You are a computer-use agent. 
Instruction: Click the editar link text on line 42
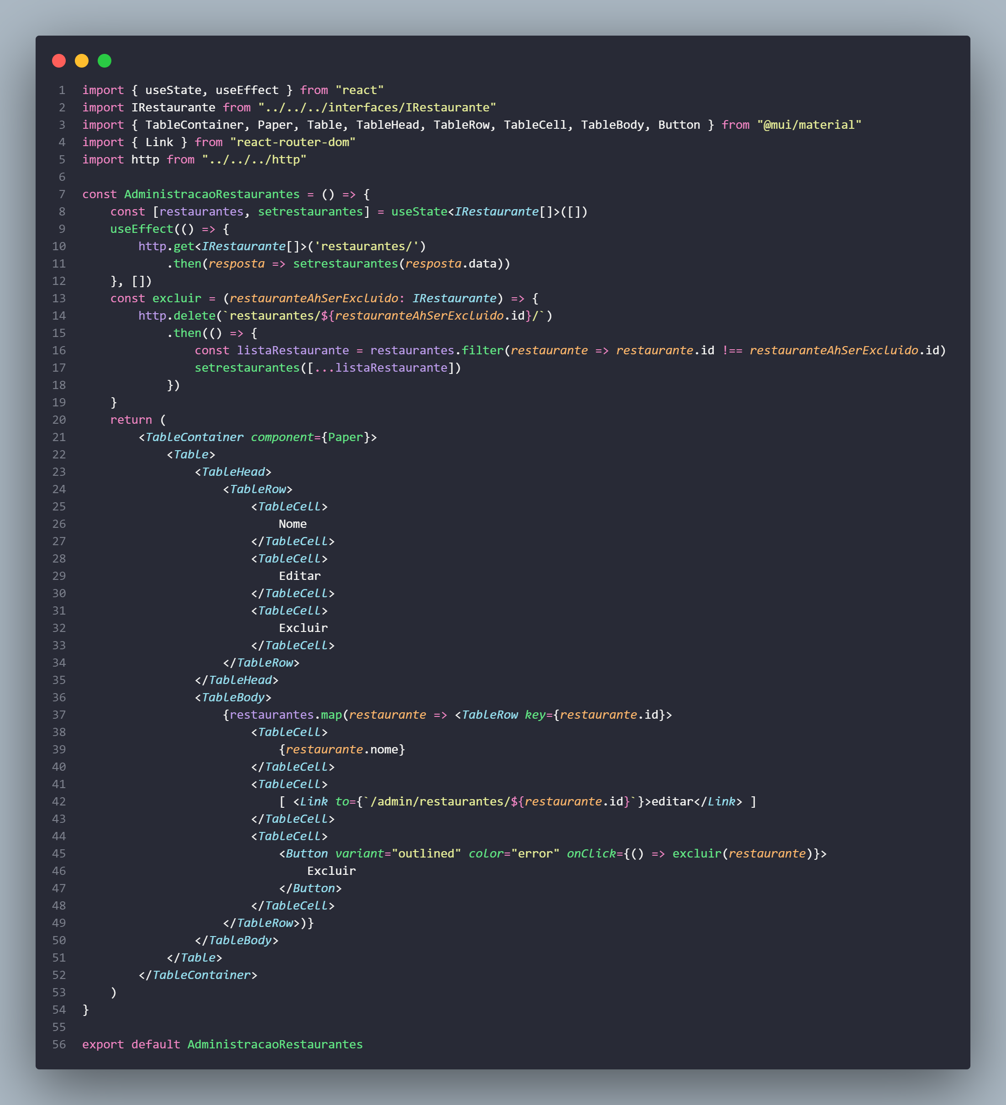click(672, 801)
